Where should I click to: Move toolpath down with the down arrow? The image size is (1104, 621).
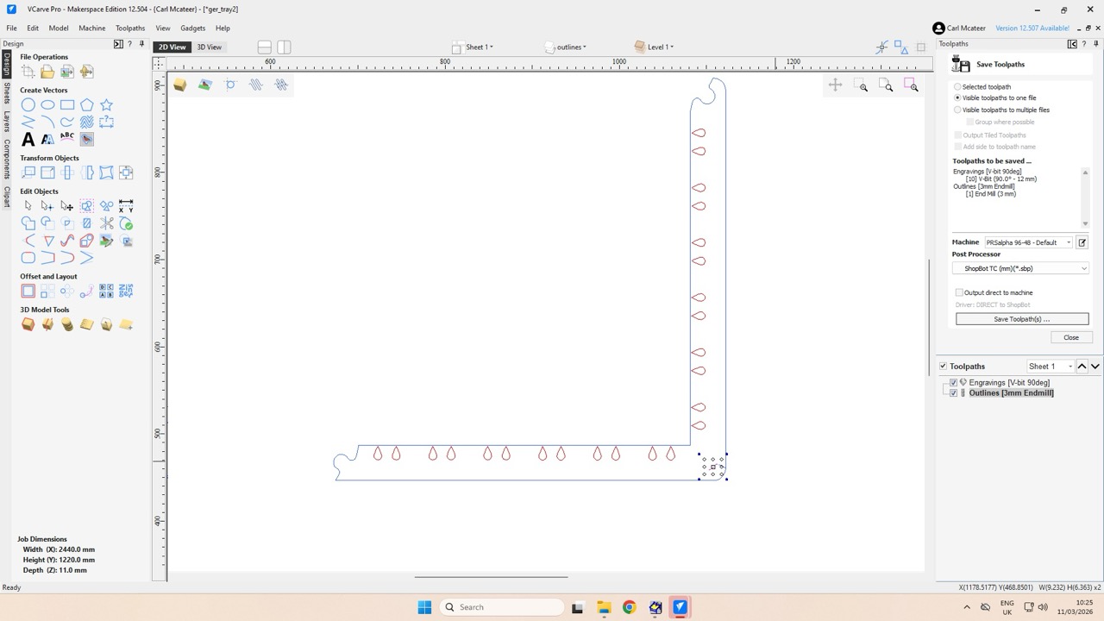coord(1095,366)
